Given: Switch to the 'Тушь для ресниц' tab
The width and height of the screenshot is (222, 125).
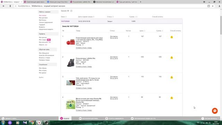Looking at the screenshot, I should point(127,2).
